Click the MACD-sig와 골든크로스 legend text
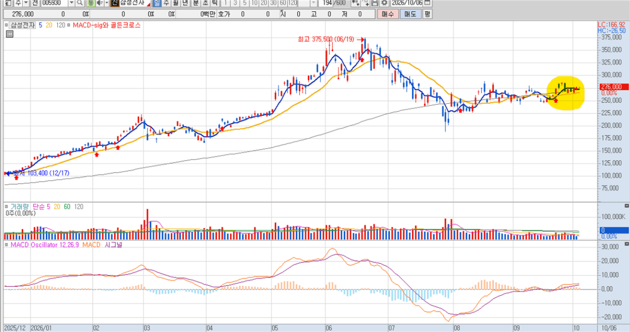Screen dimensions: 630x332 pyautogui.click(x=107, y=25)
